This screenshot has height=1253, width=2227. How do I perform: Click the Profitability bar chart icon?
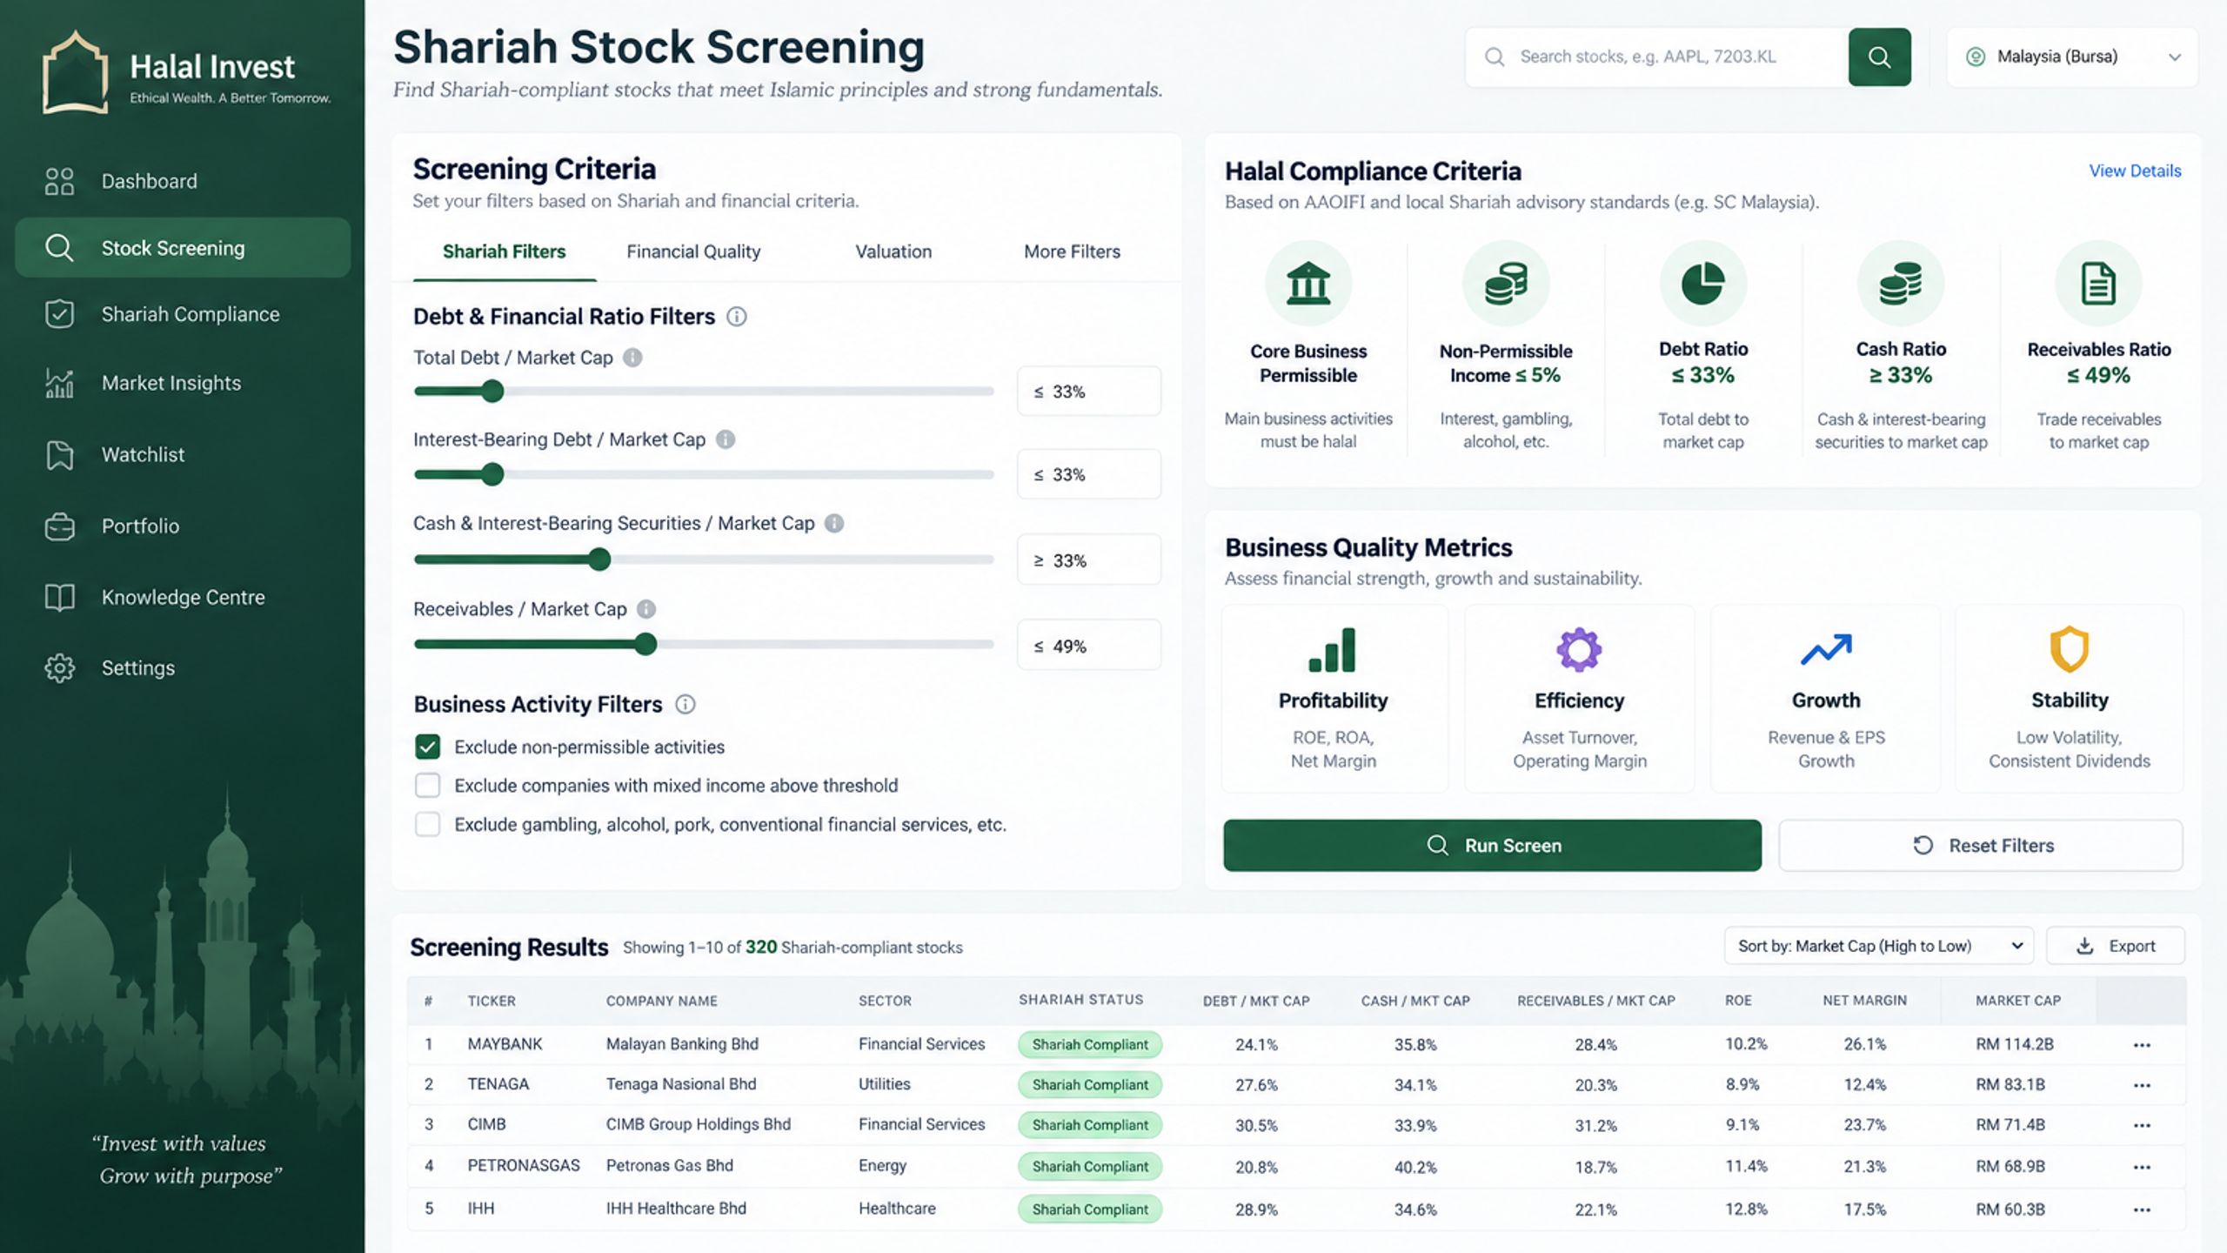1333,650
